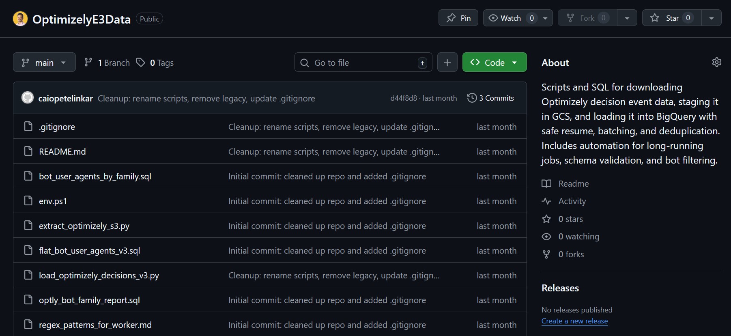Click file icon beside optly_bot_family_report.sql
The height and width of the screenshot is (336, 731).
pos(28,300)
